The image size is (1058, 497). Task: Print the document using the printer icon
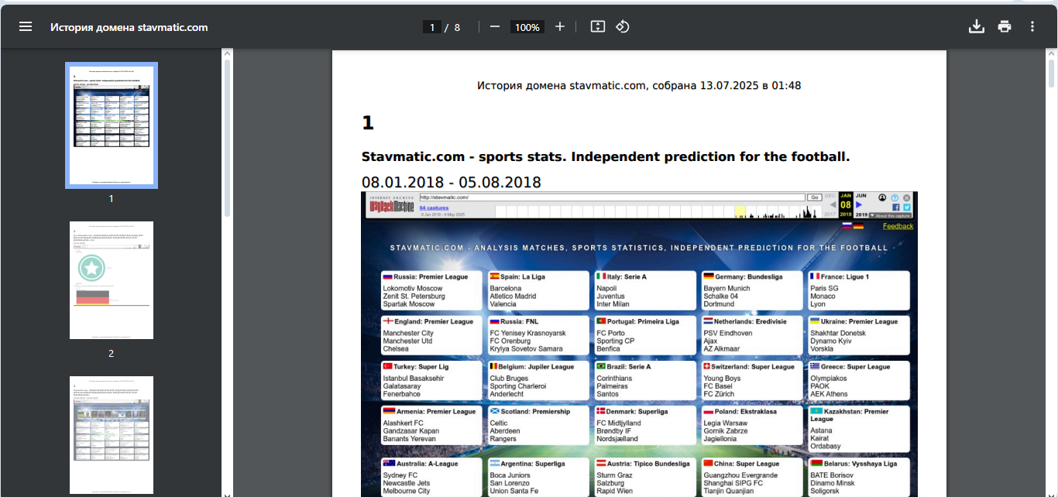point(1005,27)
